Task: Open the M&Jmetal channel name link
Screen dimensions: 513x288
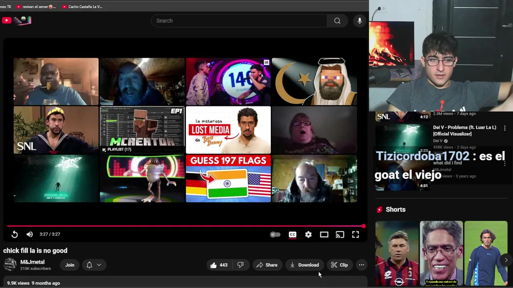Action: pos(32,262)
